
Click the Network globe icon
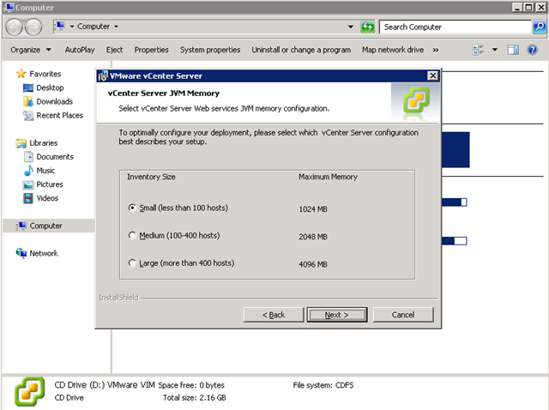tap(21, 253)
